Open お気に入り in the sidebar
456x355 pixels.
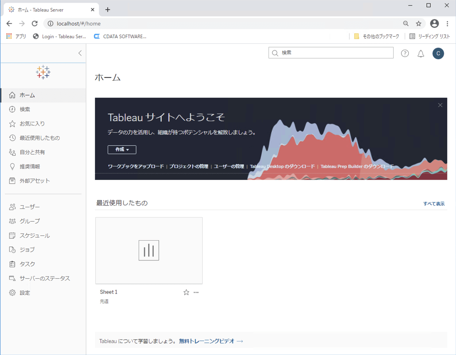point(43,123)
